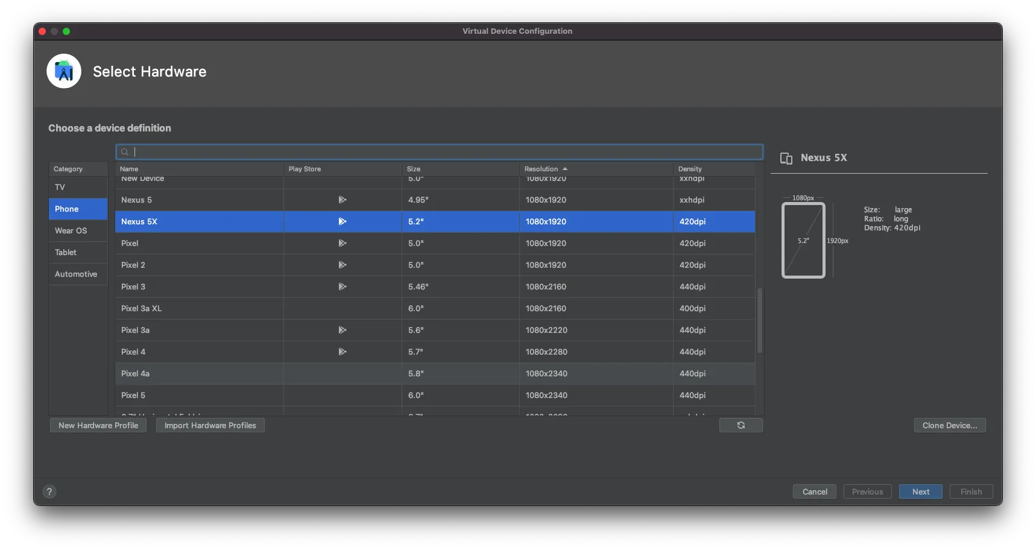Proceed with the Next button
The width and height of the screenshot is (1036, 550).
point(921,492)
